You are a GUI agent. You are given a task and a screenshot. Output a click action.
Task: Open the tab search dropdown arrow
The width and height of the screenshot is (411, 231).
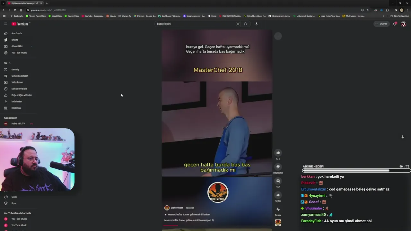3,3
